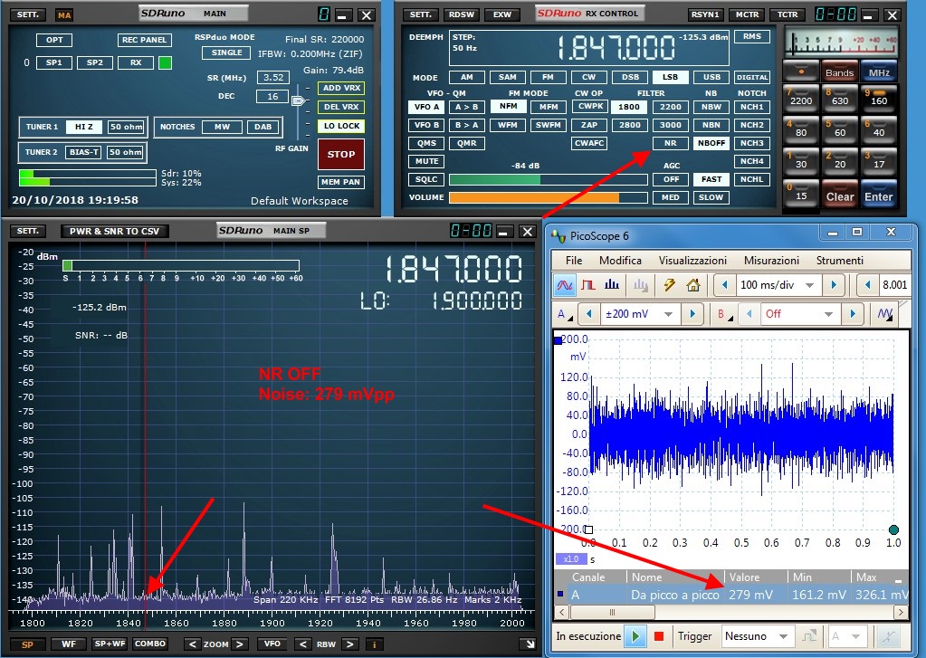The width and height of the screenshot is (926, 658).
Task: Open channel A options button in PicoScope
Action: coord(564,314)
